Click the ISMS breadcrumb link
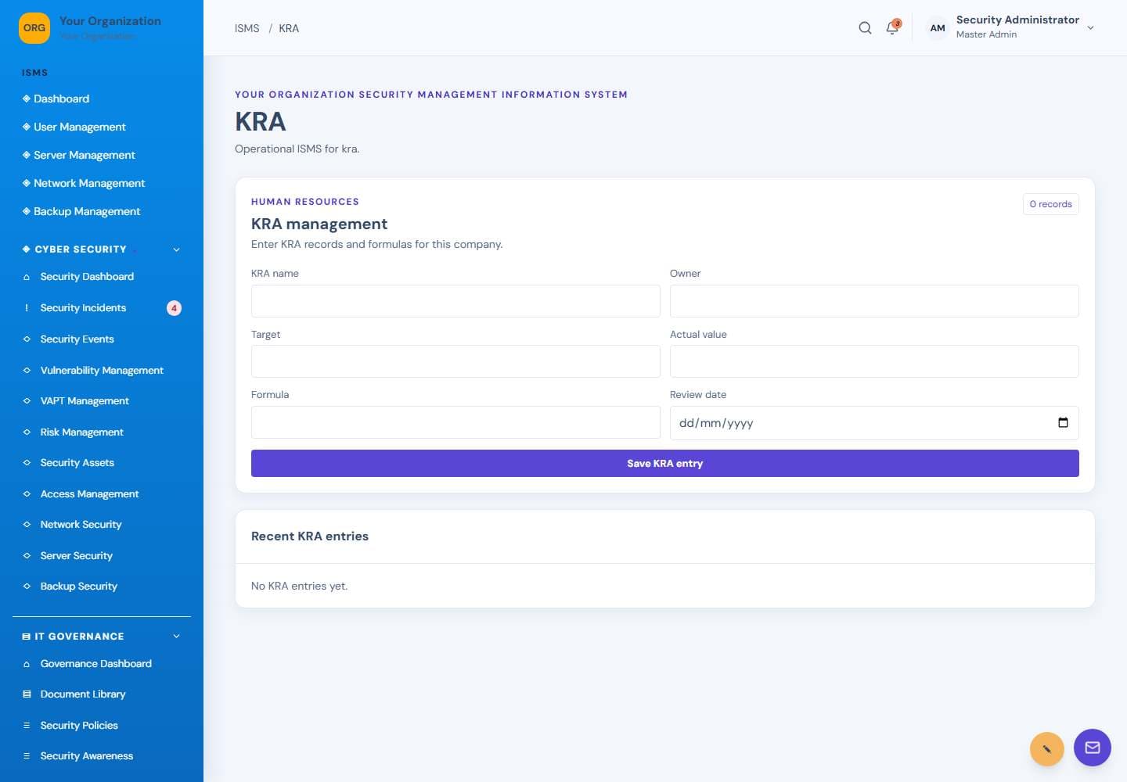Viewport: 1127px width, 782px height. [x=247, y=28]
